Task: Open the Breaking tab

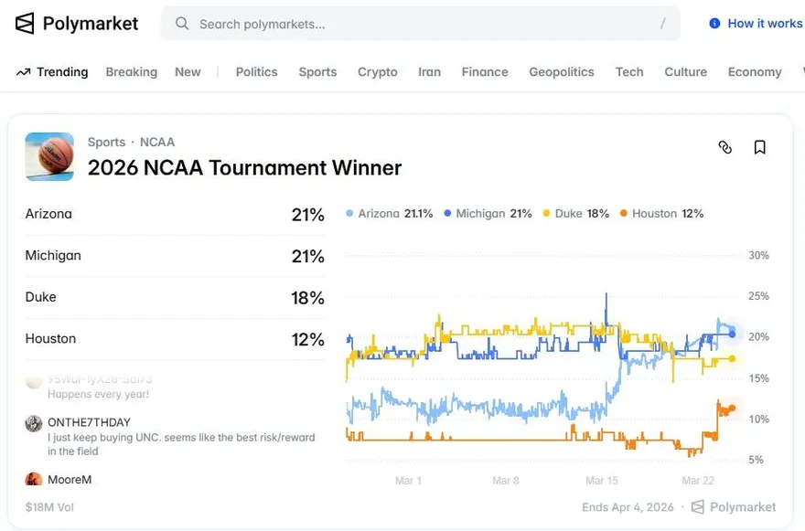Action: (131, 72)
